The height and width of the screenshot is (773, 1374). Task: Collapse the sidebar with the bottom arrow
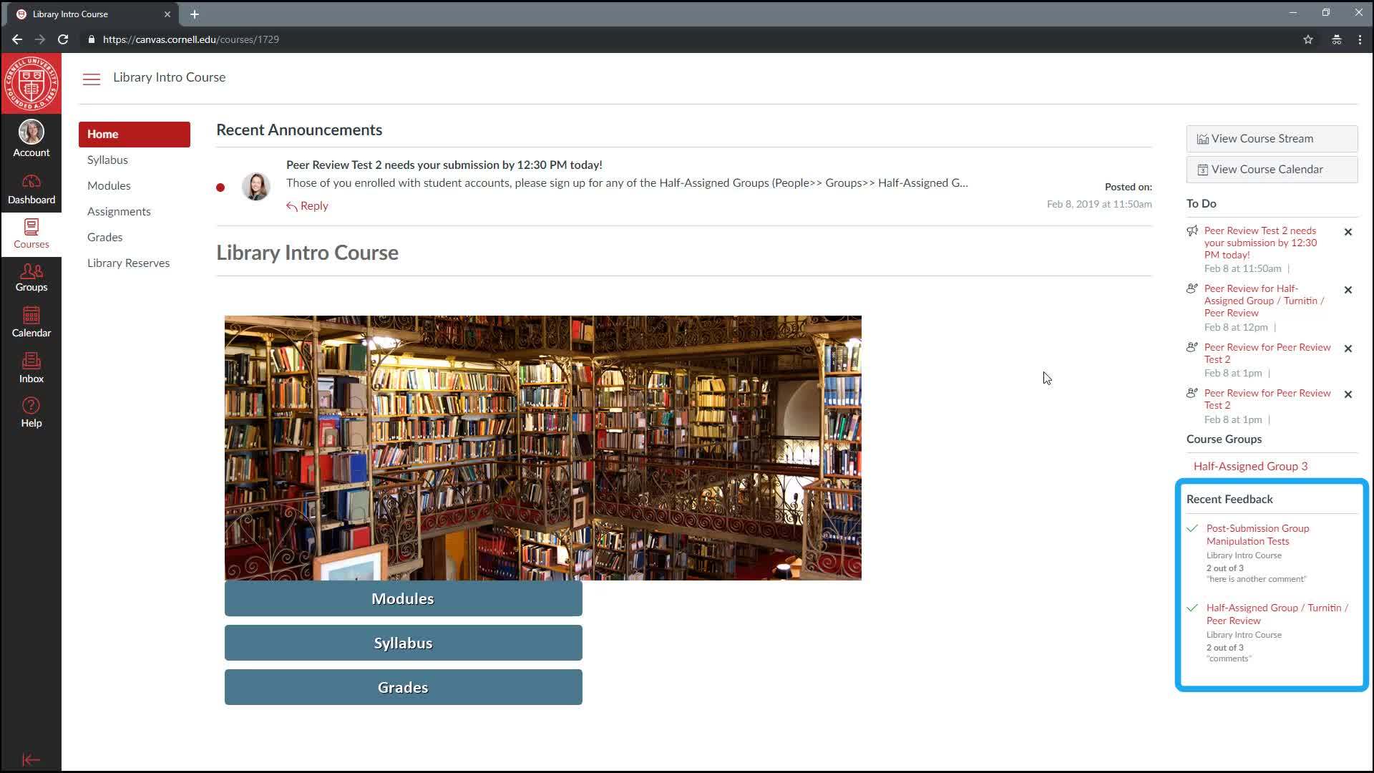(x=31, y=759)
